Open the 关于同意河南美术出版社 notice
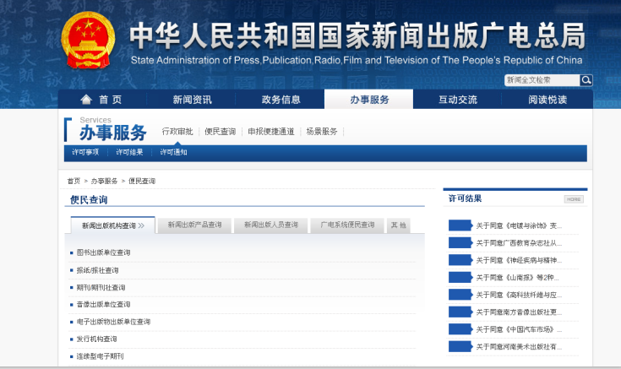This screenshot has width=621, height=369. pyautogui.click(x=519, y=347)
